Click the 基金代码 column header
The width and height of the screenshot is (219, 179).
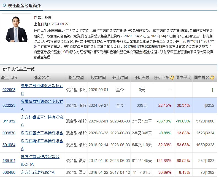click(x=9, y=78)
